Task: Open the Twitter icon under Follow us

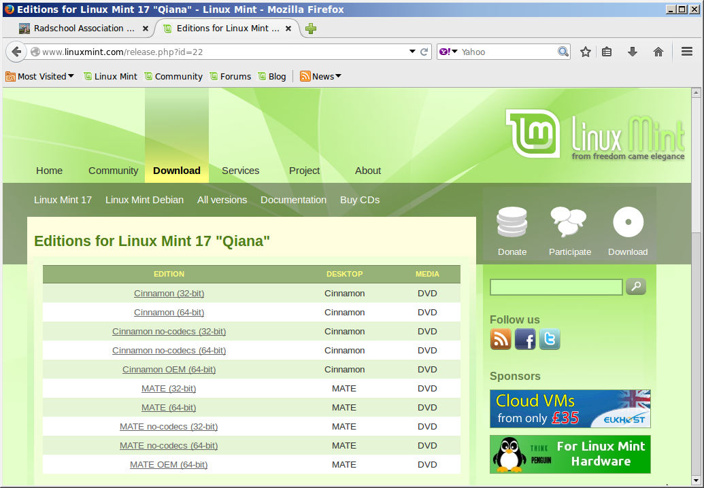Action: coord(550,339)
